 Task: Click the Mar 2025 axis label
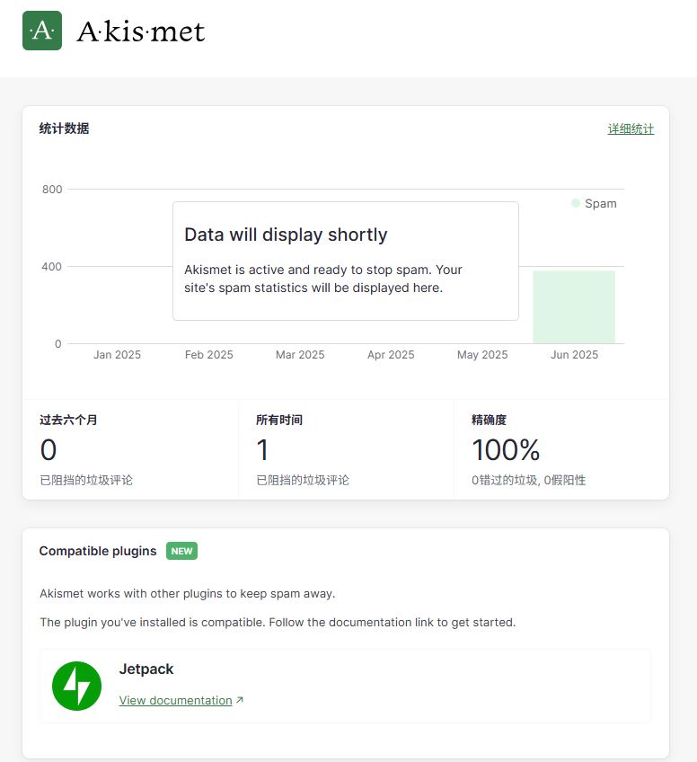(x=300, y=355)
